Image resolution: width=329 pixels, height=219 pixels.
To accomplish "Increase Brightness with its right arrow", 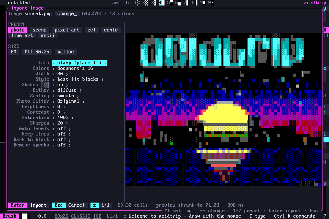I will [64, 107].
